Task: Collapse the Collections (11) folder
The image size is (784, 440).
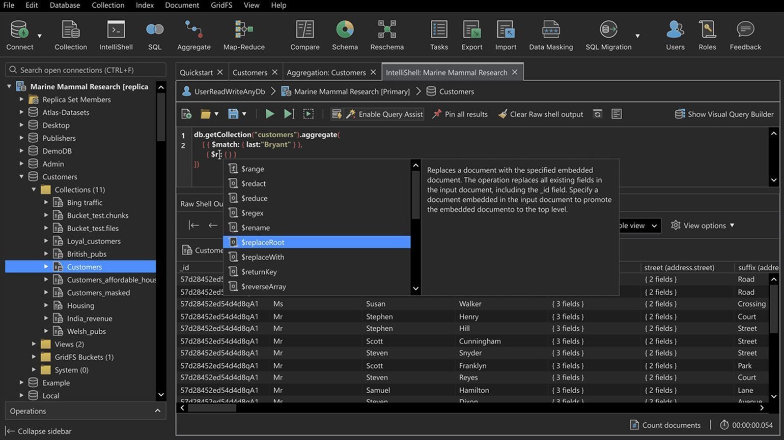Action: click(x=34, y=190)
